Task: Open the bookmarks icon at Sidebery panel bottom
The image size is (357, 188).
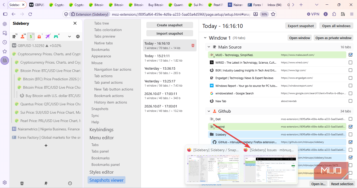Action: [x=46, y=183]
